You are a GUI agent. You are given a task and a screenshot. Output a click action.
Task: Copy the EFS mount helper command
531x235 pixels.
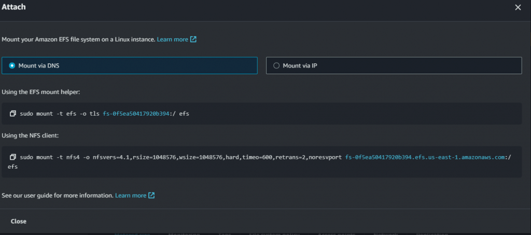pos(13,114)
